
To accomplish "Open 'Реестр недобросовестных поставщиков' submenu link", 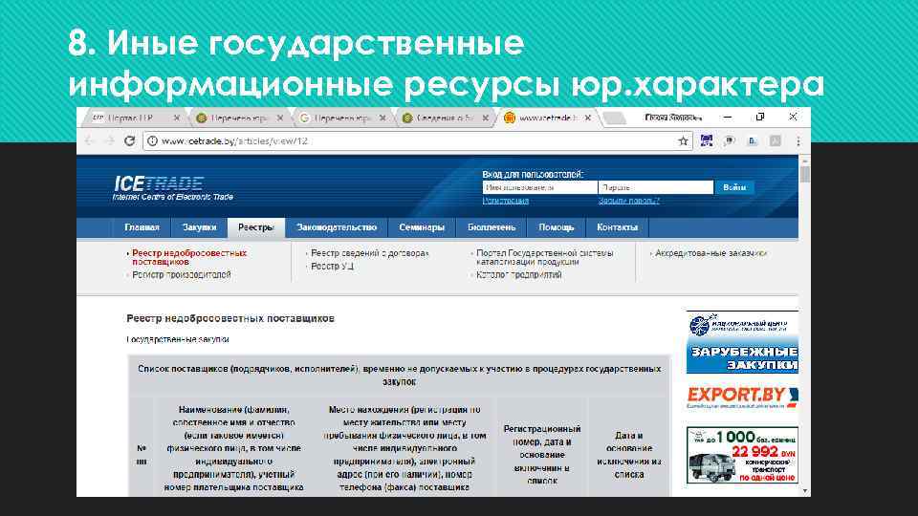I will click(x=189, y=257).
